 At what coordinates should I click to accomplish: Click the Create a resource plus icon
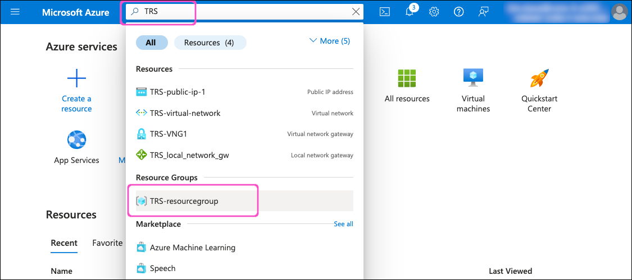(76, 78)
